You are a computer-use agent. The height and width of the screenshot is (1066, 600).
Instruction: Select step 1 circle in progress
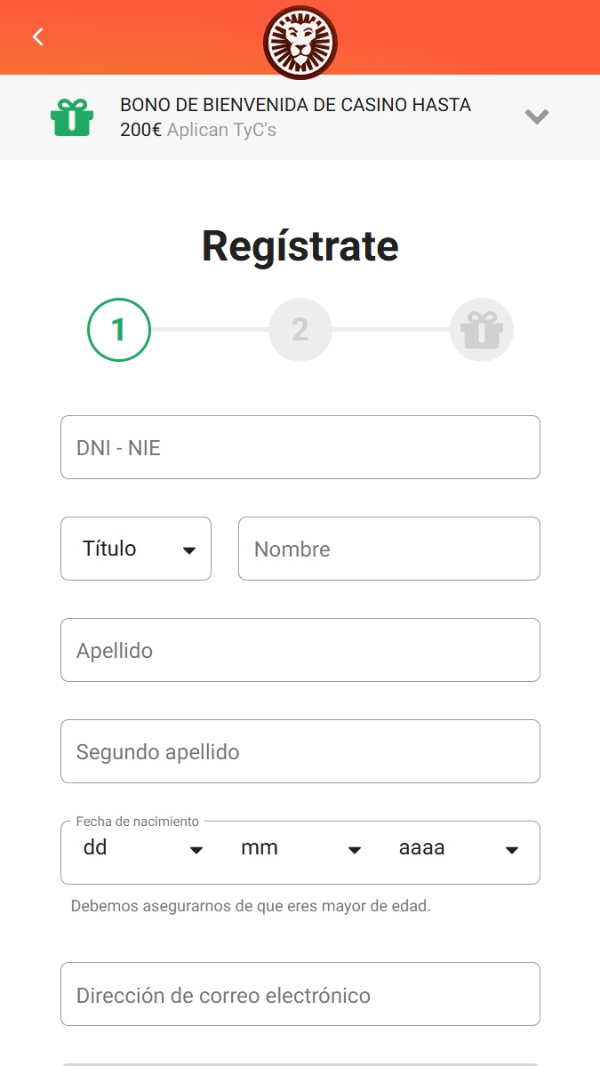click(119, 330)
